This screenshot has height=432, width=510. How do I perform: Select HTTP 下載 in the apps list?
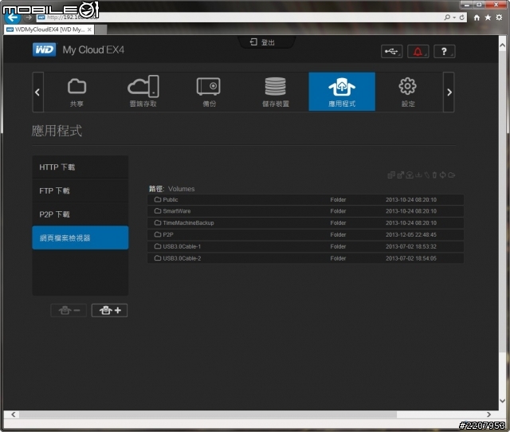point(80,167)
